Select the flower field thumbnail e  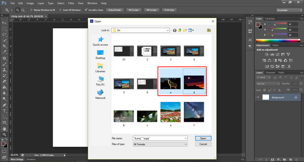[x=170, y=112]
